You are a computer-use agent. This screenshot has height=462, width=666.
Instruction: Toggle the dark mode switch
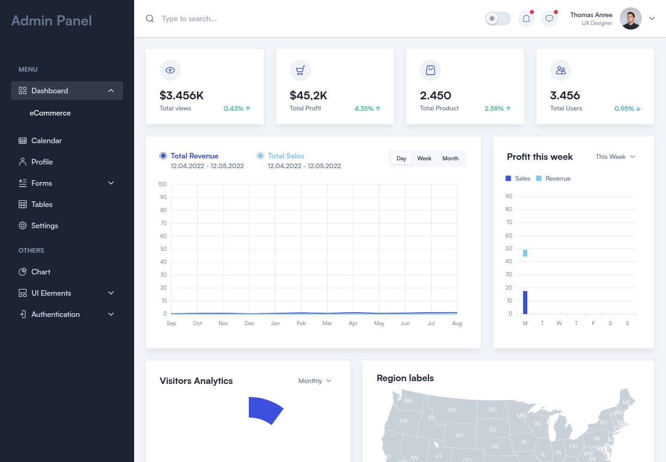(x=498, y=18)
